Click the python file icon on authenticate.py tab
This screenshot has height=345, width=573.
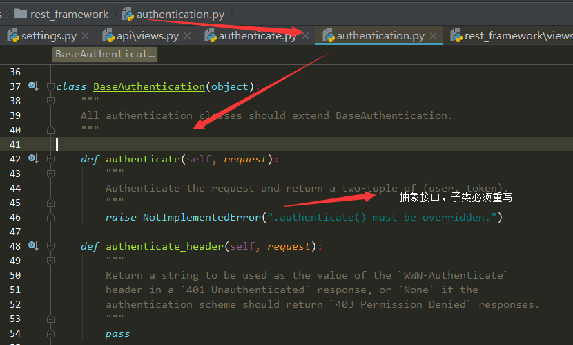pyautogui.click(x=211, y=36)
